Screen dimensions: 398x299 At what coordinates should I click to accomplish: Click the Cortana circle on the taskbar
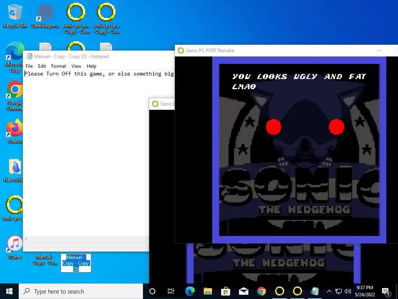[x=152, y=291]
